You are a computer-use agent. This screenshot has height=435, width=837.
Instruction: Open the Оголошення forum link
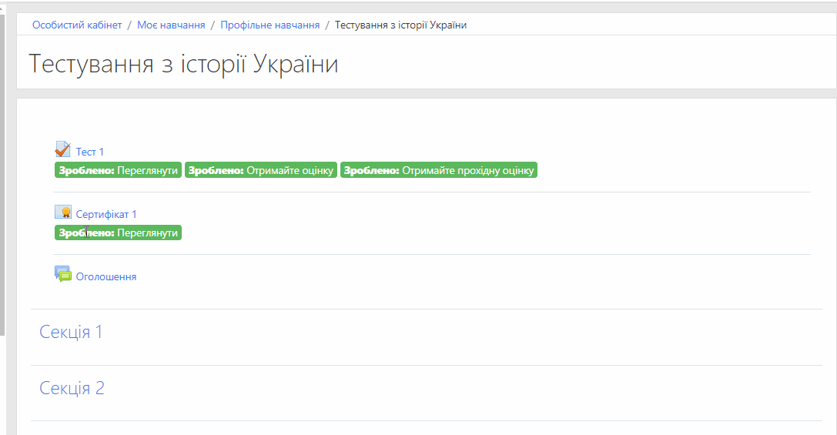106,277
